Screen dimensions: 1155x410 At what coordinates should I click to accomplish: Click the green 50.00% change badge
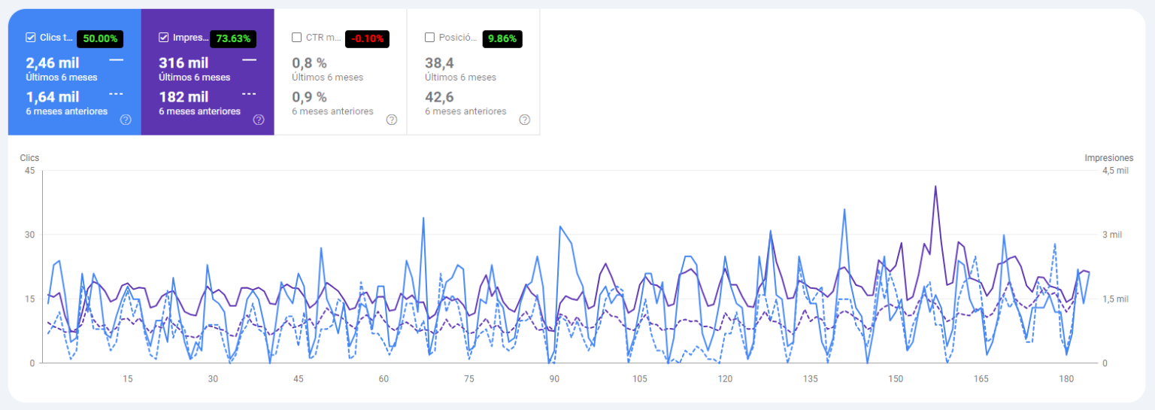point(99,39)
